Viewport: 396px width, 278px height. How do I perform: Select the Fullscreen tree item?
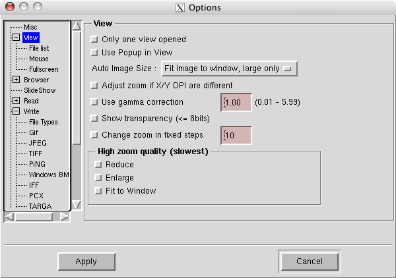(x=44, y=69)
